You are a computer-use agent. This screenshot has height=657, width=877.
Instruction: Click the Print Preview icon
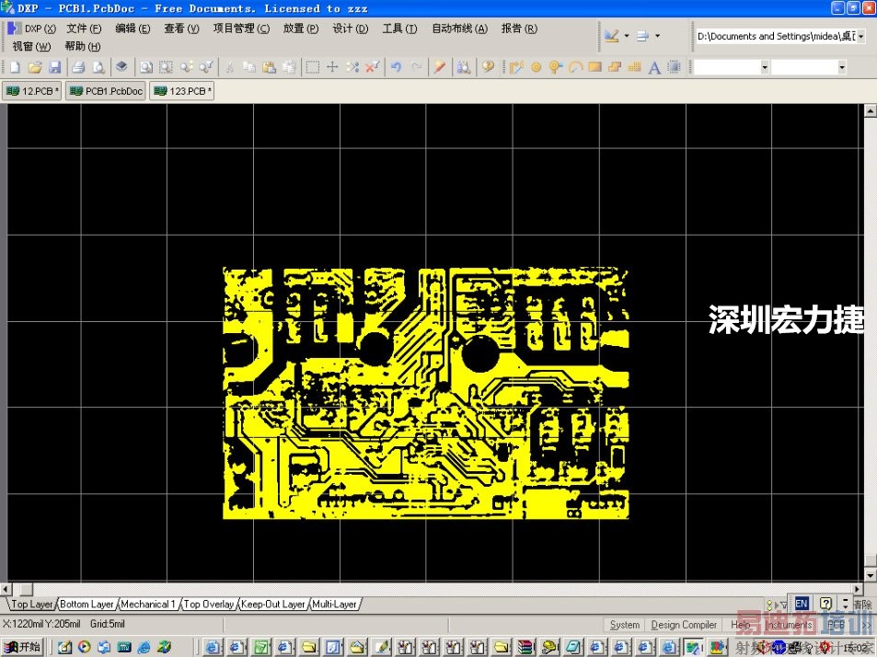(x=99, y=66)
